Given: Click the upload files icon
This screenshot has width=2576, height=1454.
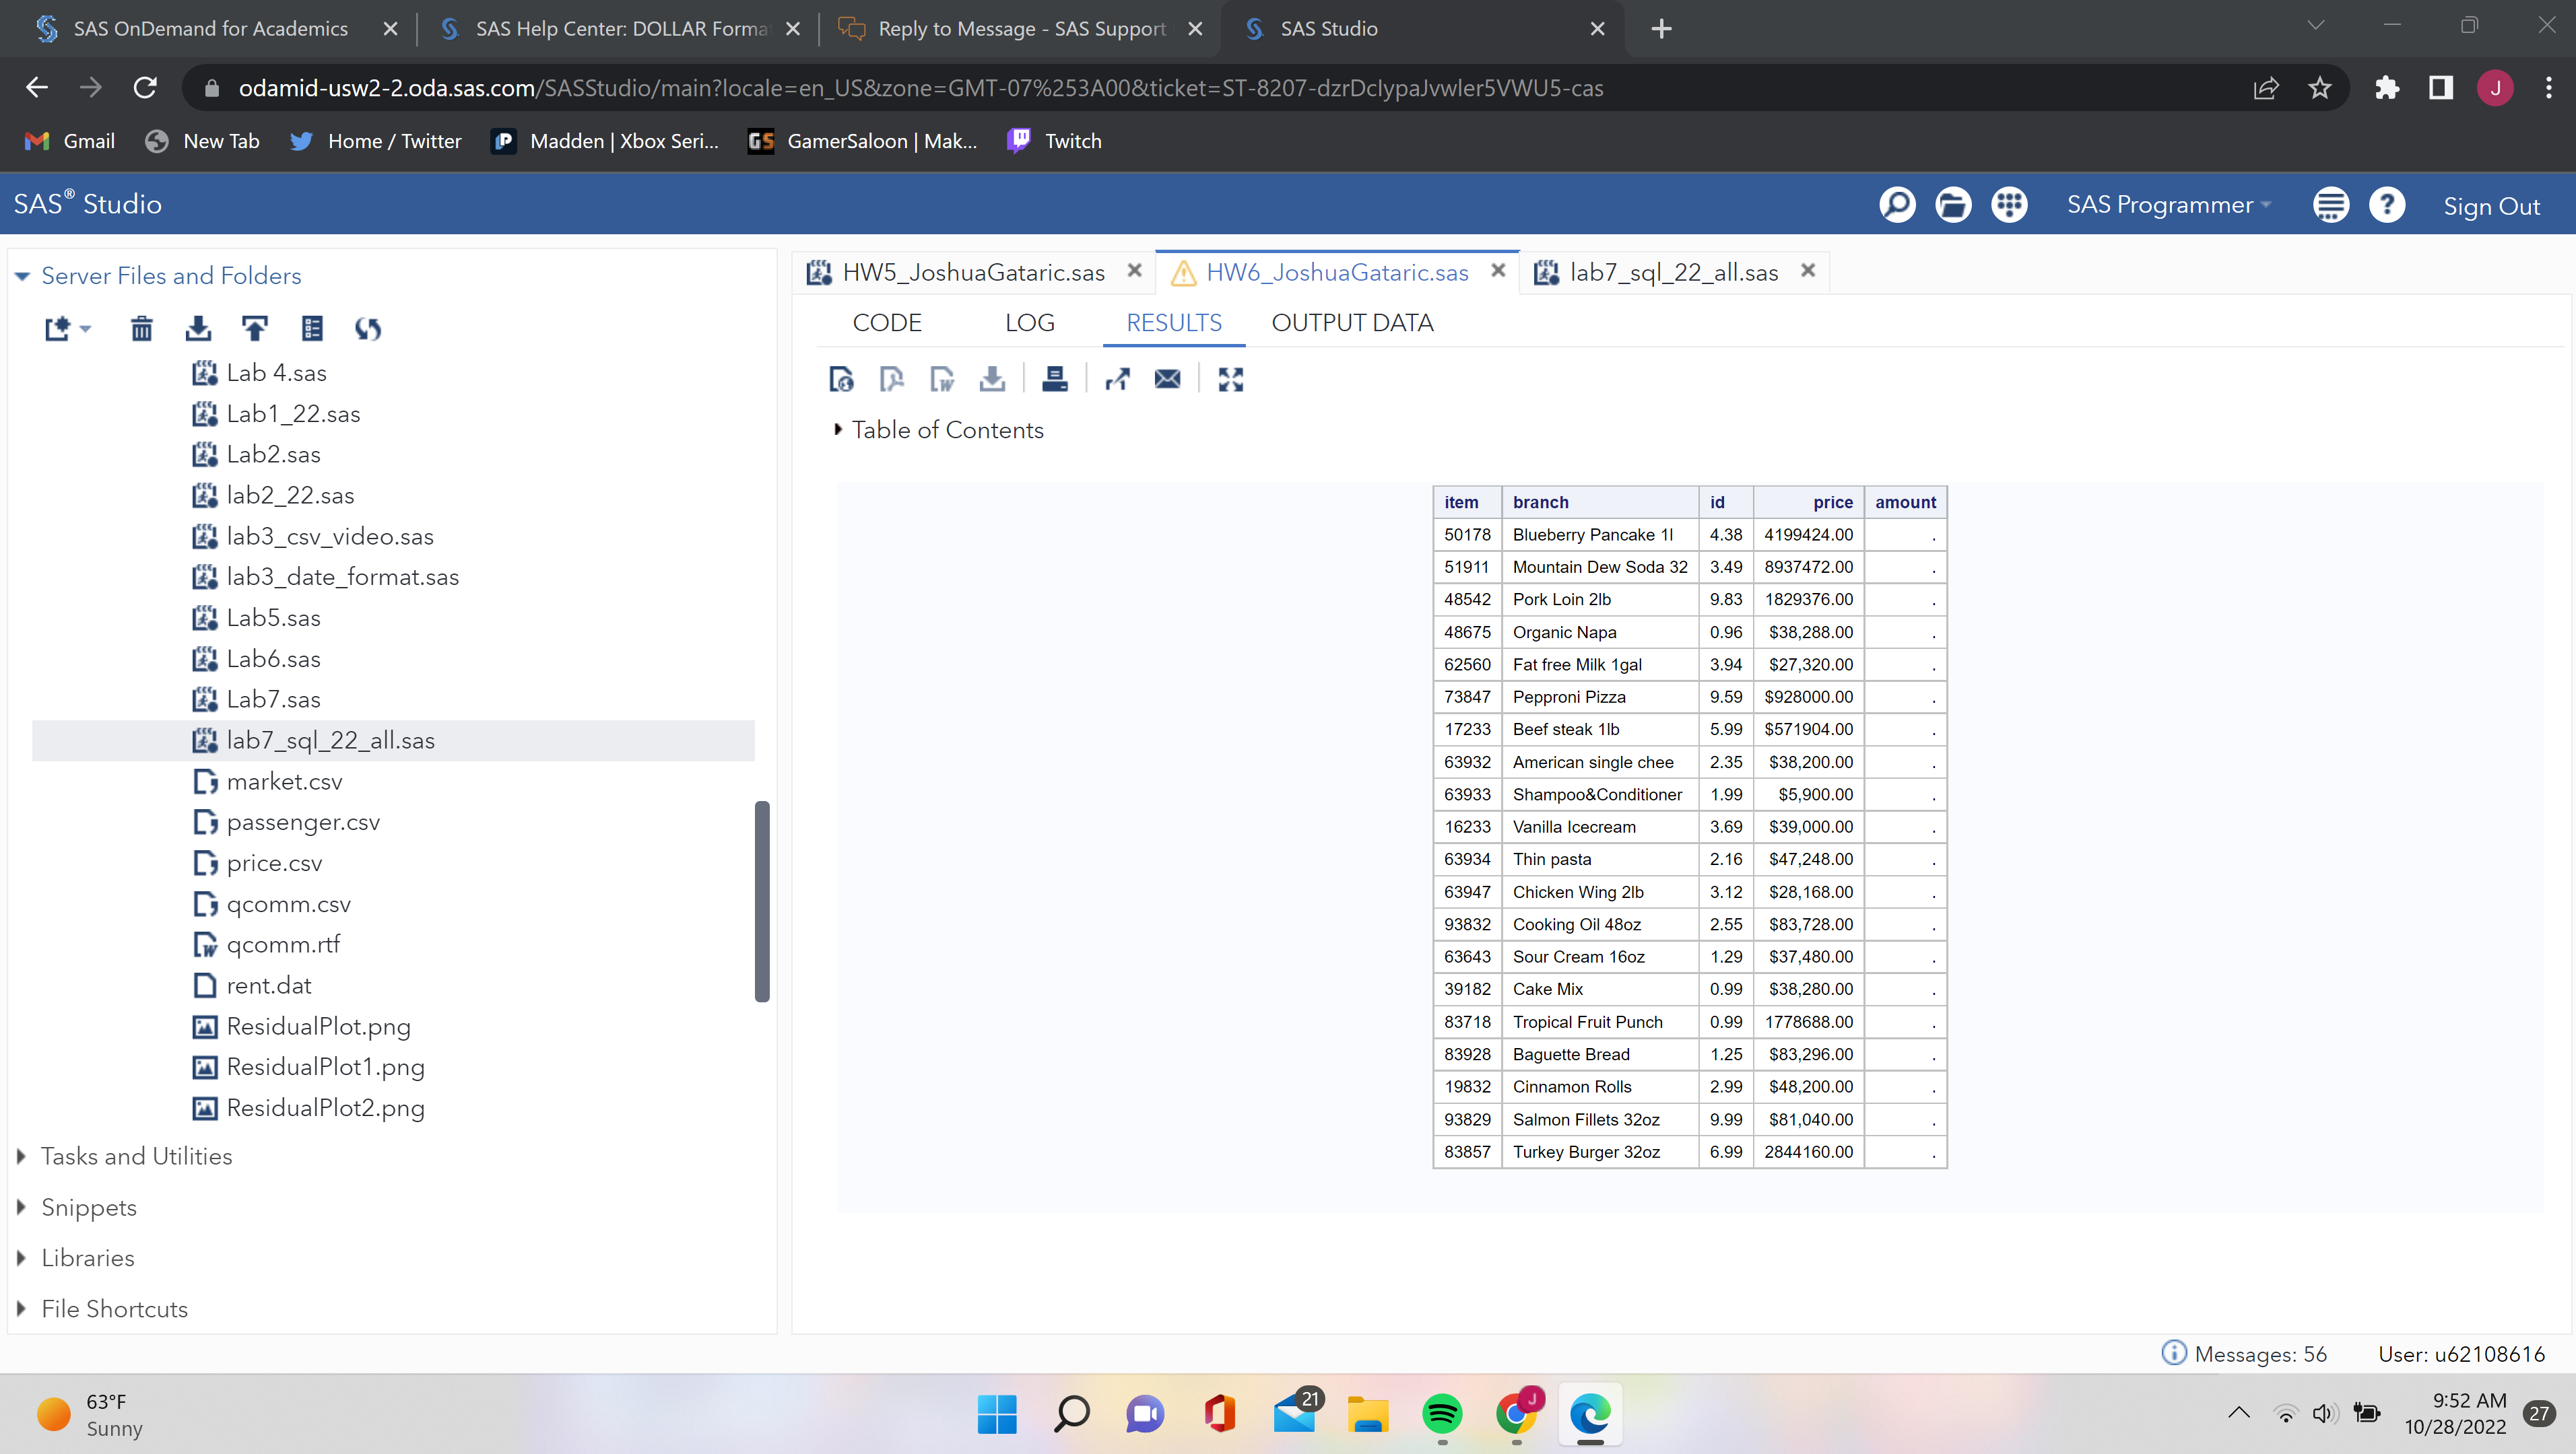Looking at the screenshot, I should [x=255, y=328].
